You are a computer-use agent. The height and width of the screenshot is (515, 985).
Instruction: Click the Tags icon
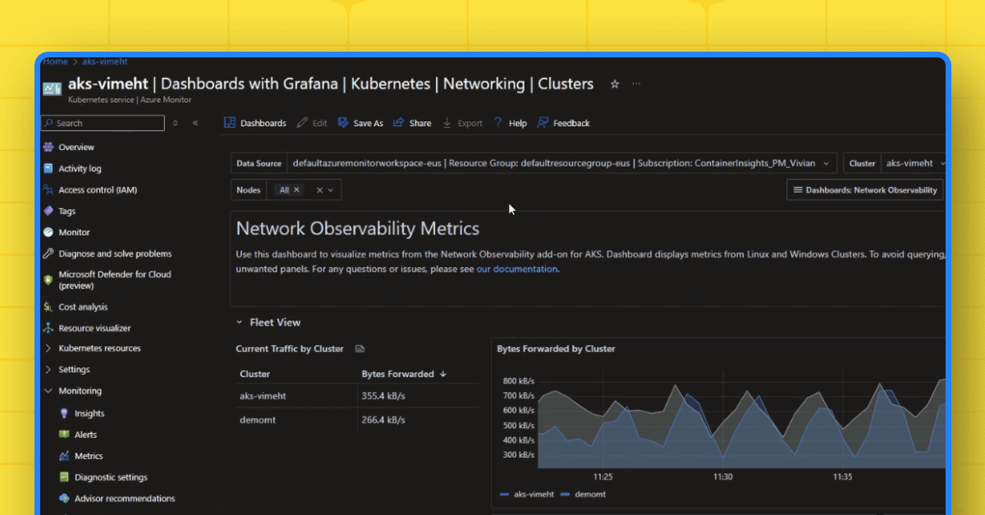[x=48, y=212]
